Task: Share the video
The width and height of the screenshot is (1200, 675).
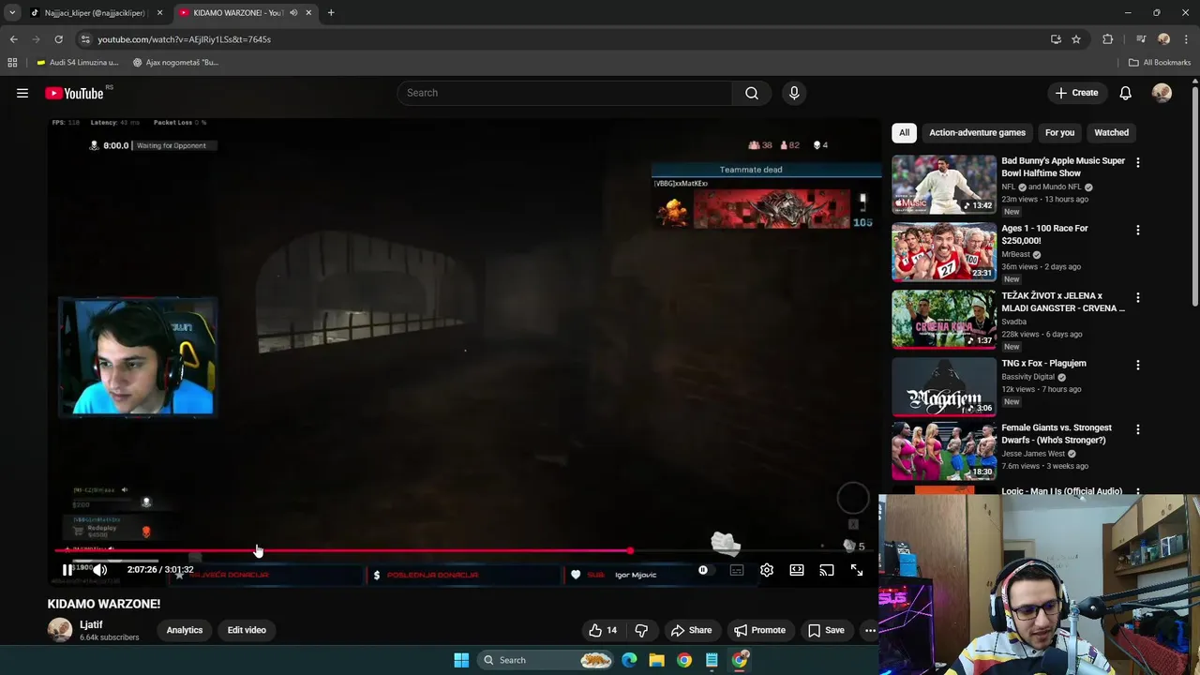Action: coord(691,630)
